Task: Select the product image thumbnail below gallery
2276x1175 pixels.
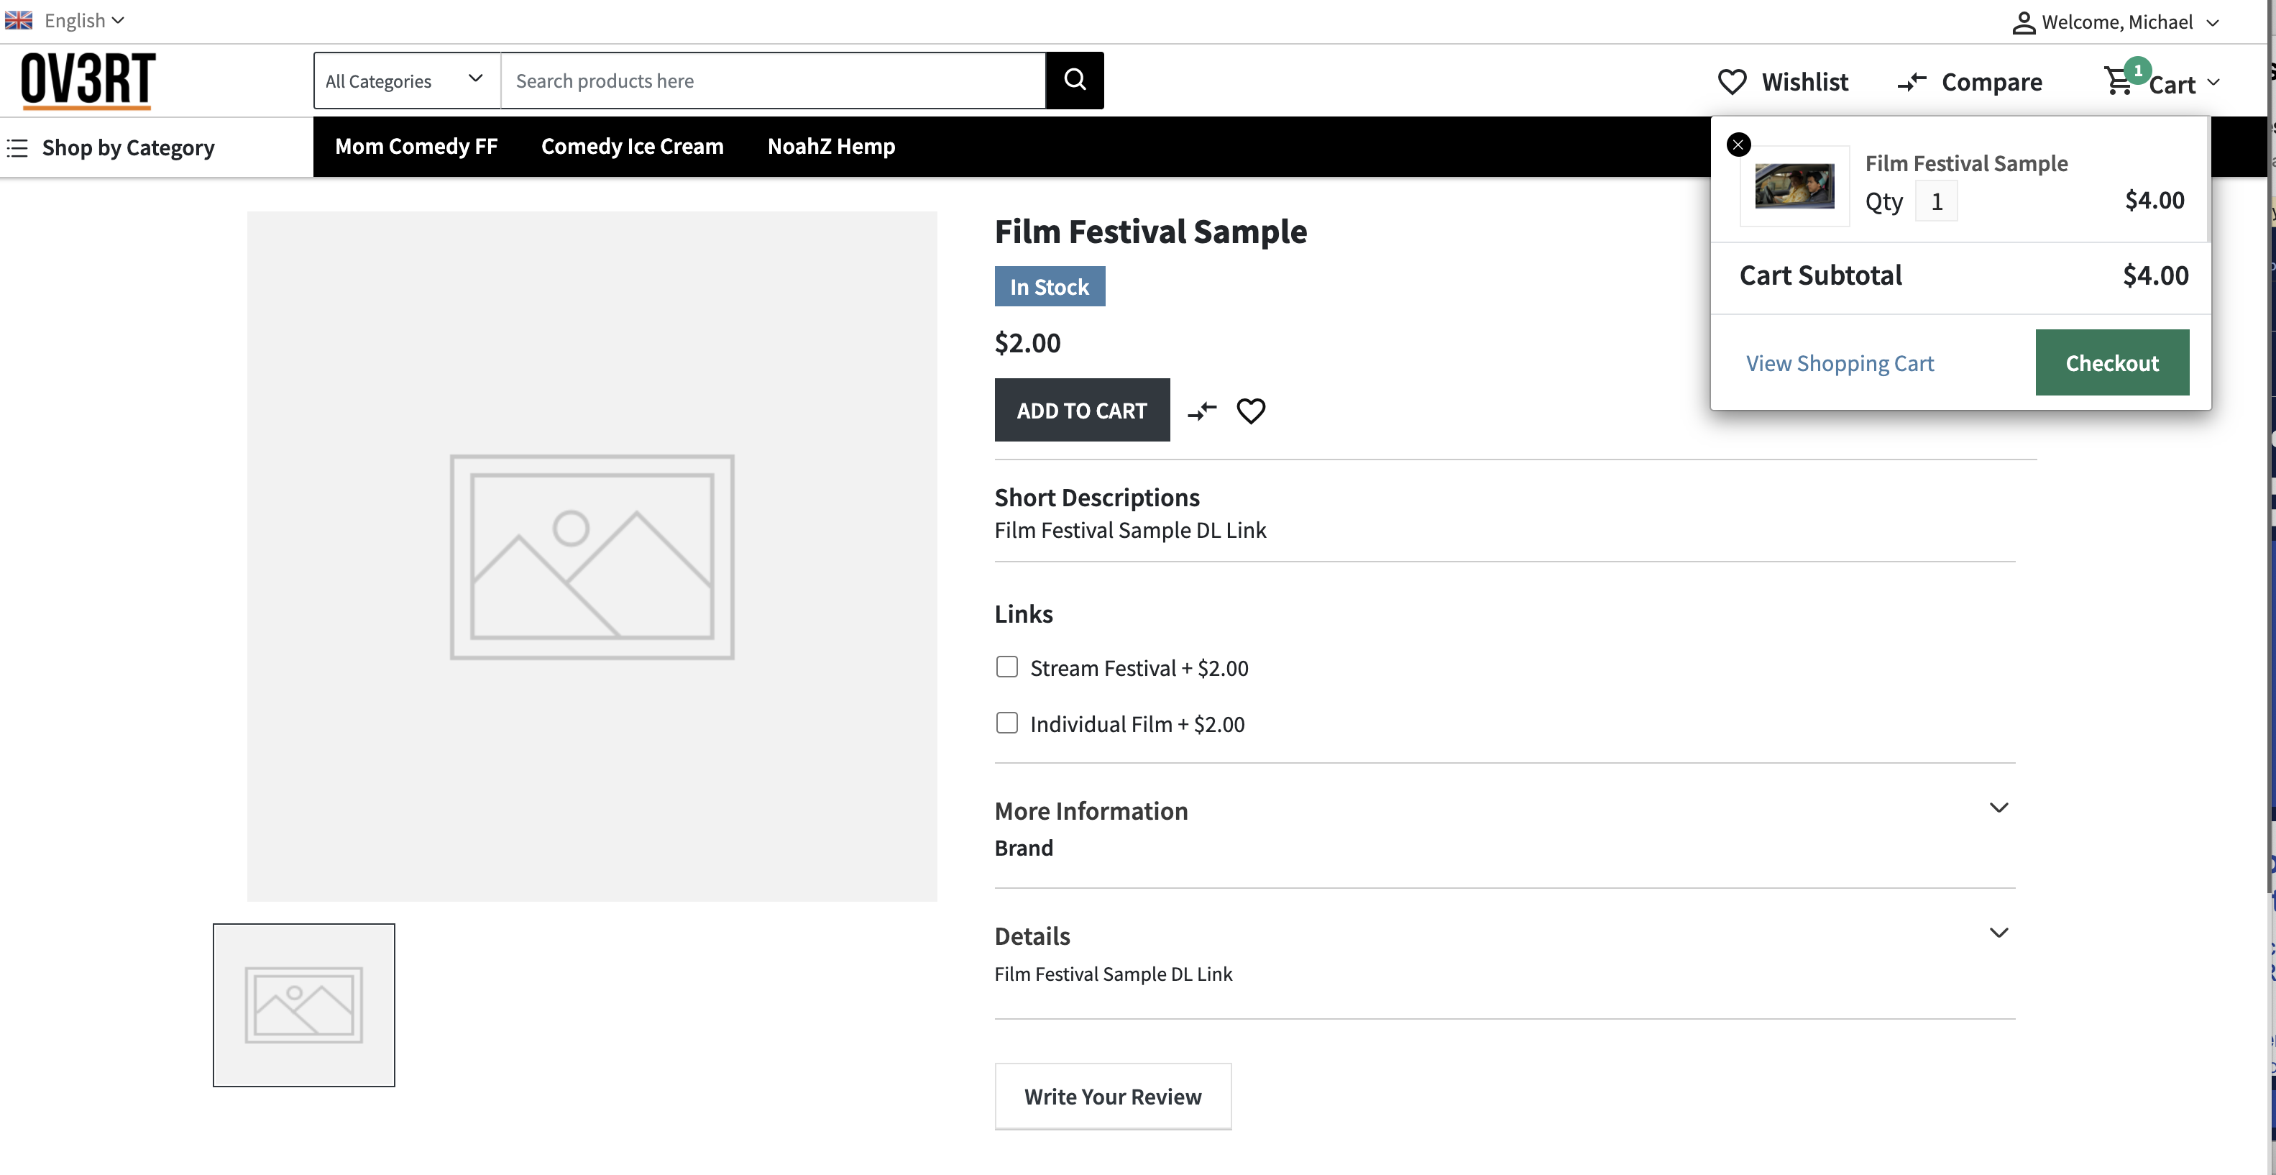Action: (304, 1005)
